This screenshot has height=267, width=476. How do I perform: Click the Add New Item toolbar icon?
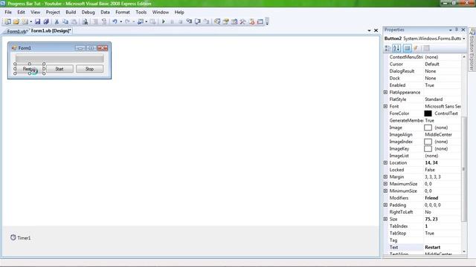point(25,22)
